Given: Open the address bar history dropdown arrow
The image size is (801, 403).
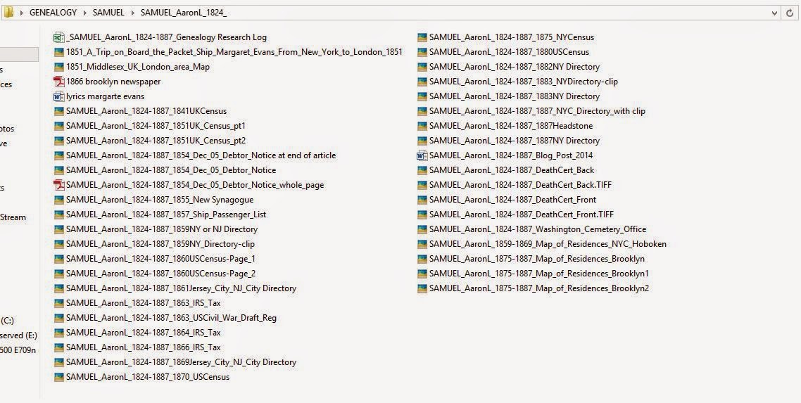Looking at the screenshot, I should tap(773, 13).
